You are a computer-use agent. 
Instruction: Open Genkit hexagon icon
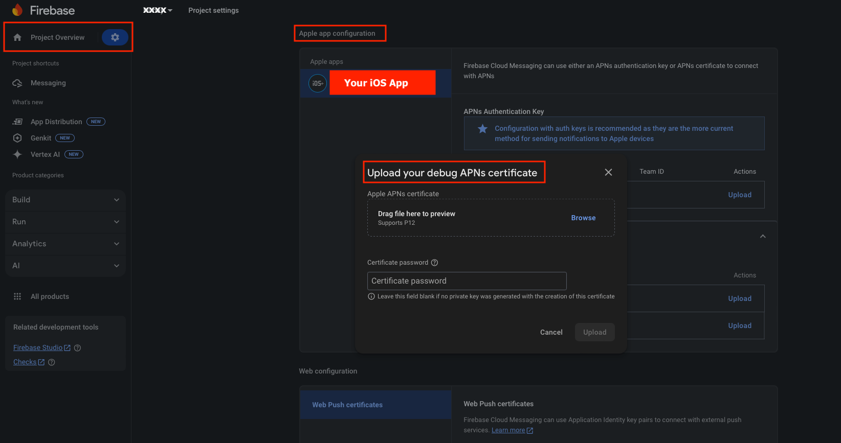pyautogui.click(x=17, y=138)
